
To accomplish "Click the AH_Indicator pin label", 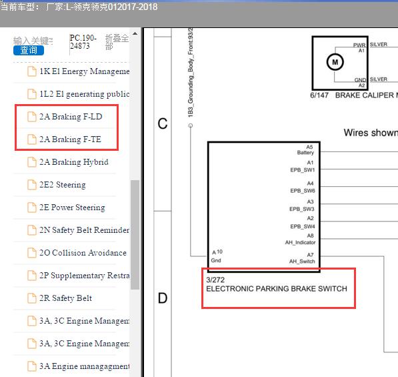I will pyautogui.click(x=300, y=243).
